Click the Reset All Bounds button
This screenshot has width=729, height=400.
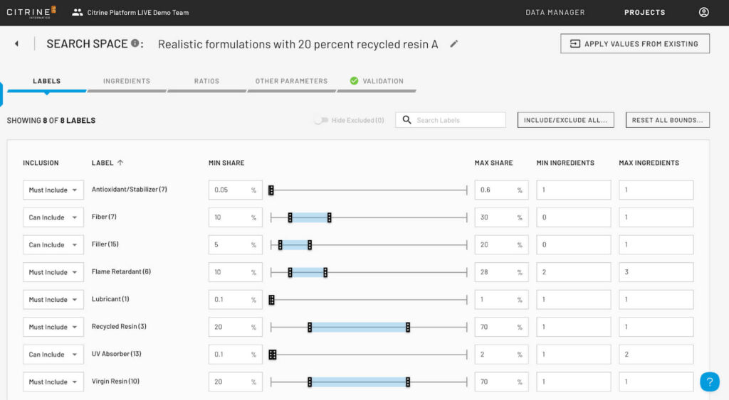[x=668, y=120]
